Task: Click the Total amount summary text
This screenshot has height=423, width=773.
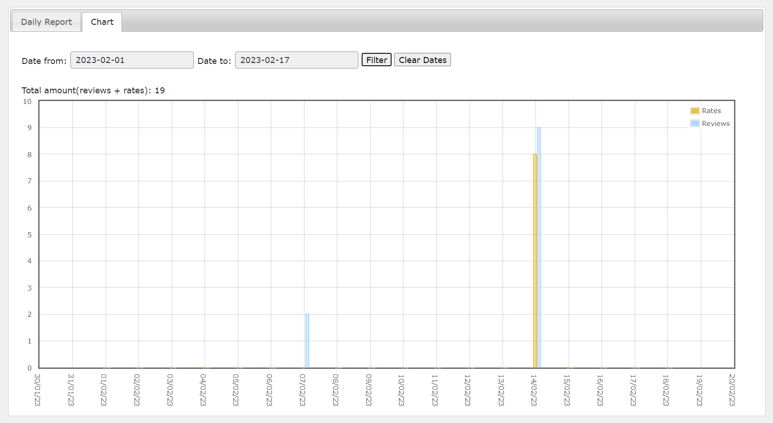Action: (x=93, y=91)
